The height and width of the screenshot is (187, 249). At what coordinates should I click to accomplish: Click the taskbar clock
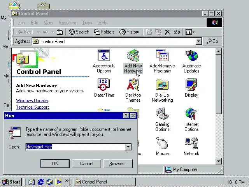[236, 182]
